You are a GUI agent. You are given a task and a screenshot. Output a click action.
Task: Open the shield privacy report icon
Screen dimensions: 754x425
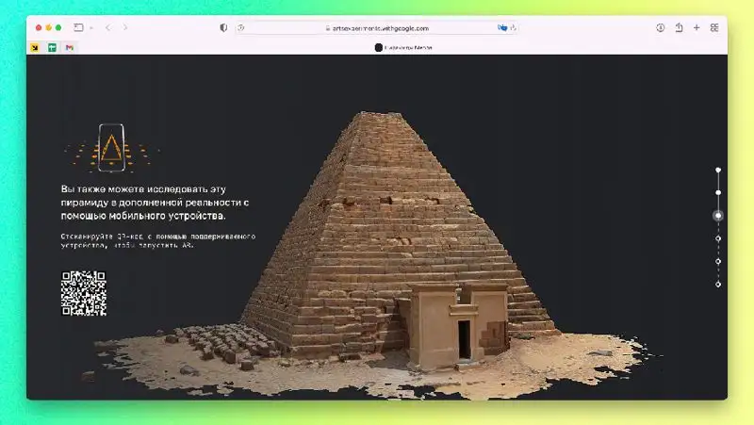pos(223,28)
